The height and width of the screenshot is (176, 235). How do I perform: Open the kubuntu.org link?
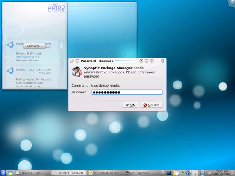[28, 57]
